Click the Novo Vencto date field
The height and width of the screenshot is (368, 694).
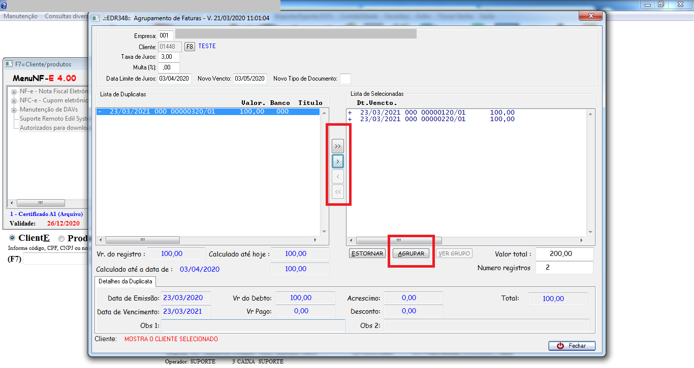(250, 79)
